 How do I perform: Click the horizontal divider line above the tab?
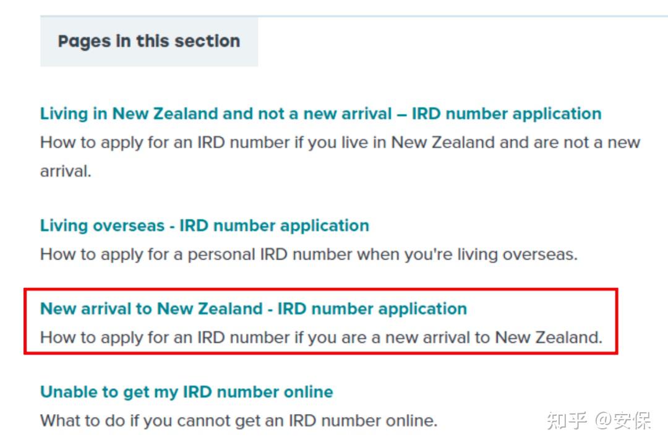pos(433,16)
